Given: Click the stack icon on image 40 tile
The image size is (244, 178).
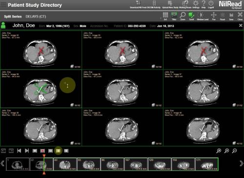Looking at the screenshot, I should click(x=234, y=143).
